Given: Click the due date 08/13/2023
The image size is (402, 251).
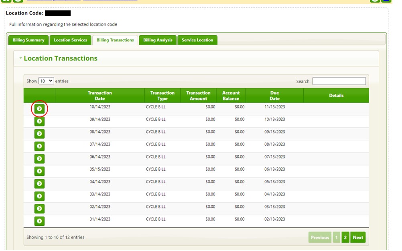Looking at the screenshot, I should pos(274,144).
